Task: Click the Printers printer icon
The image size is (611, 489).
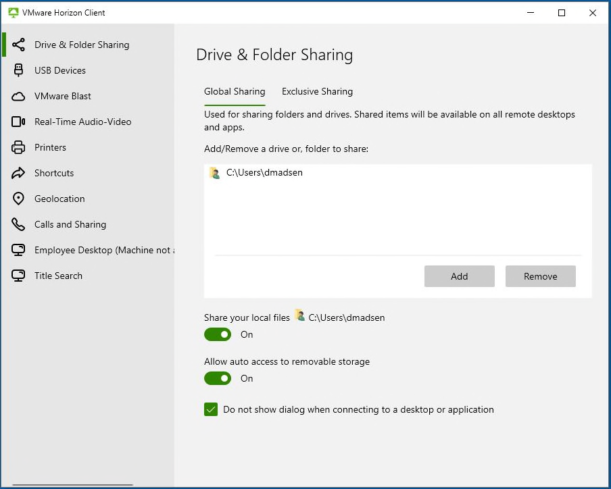Action: point(18,147)
